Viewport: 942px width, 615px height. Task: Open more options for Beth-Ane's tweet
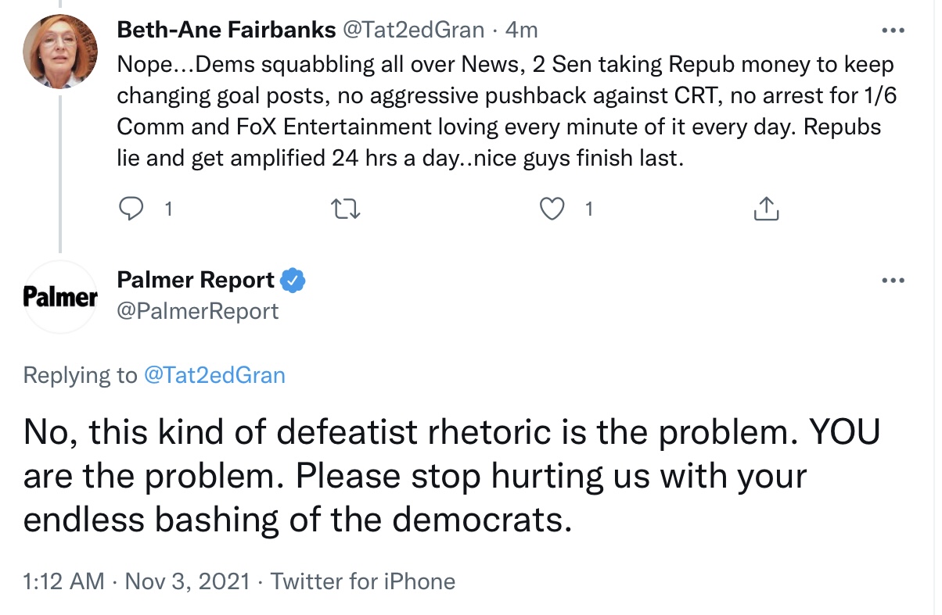[x=893, y=31]
